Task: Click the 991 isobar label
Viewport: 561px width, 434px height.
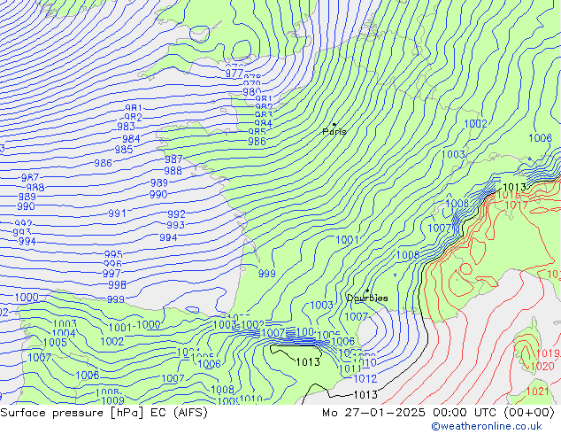Action: coord(117,213)
